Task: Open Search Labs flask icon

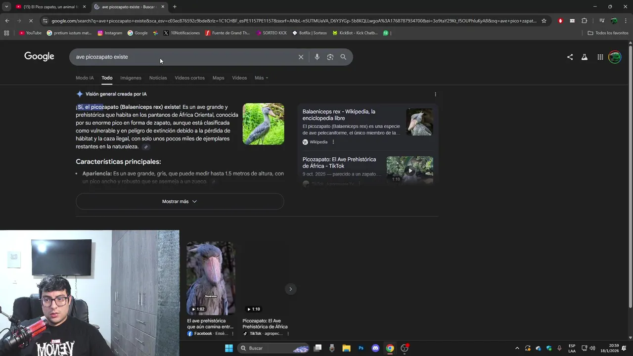Action: (585, 57)
